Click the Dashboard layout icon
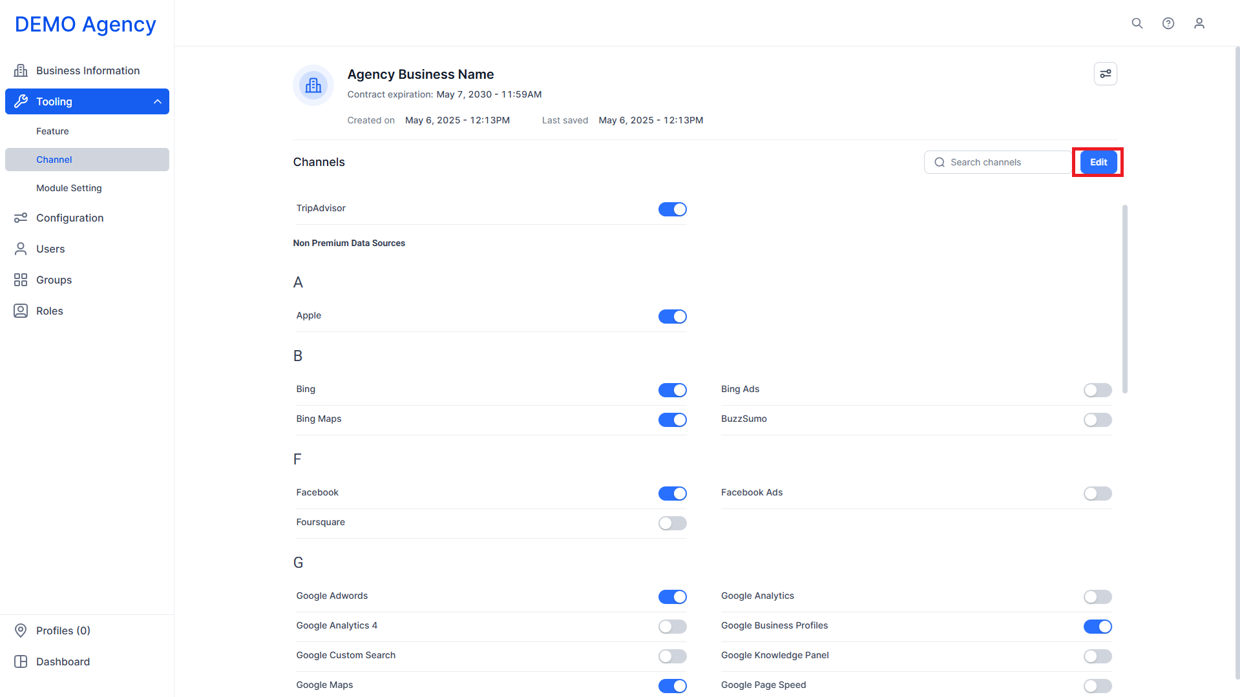 (21, 661)
